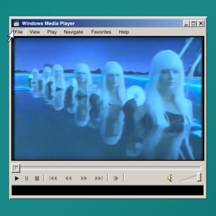Viewport: 216px width, 216px height.
Task: Open the View menu
Action: point(35,32)
